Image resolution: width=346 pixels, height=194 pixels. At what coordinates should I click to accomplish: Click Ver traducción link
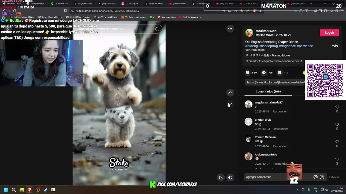[255, 50]
